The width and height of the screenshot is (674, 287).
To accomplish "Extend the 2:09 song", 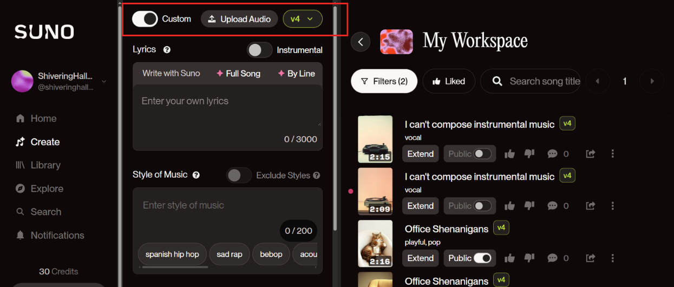I will click(x=420, y=206).
